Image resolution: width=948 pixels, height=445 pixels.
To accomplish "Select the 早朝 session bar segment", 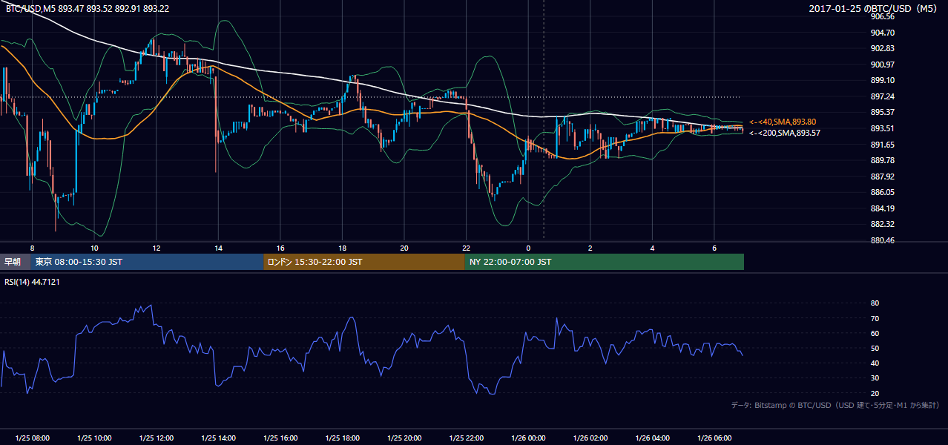I will click(15, 262).
